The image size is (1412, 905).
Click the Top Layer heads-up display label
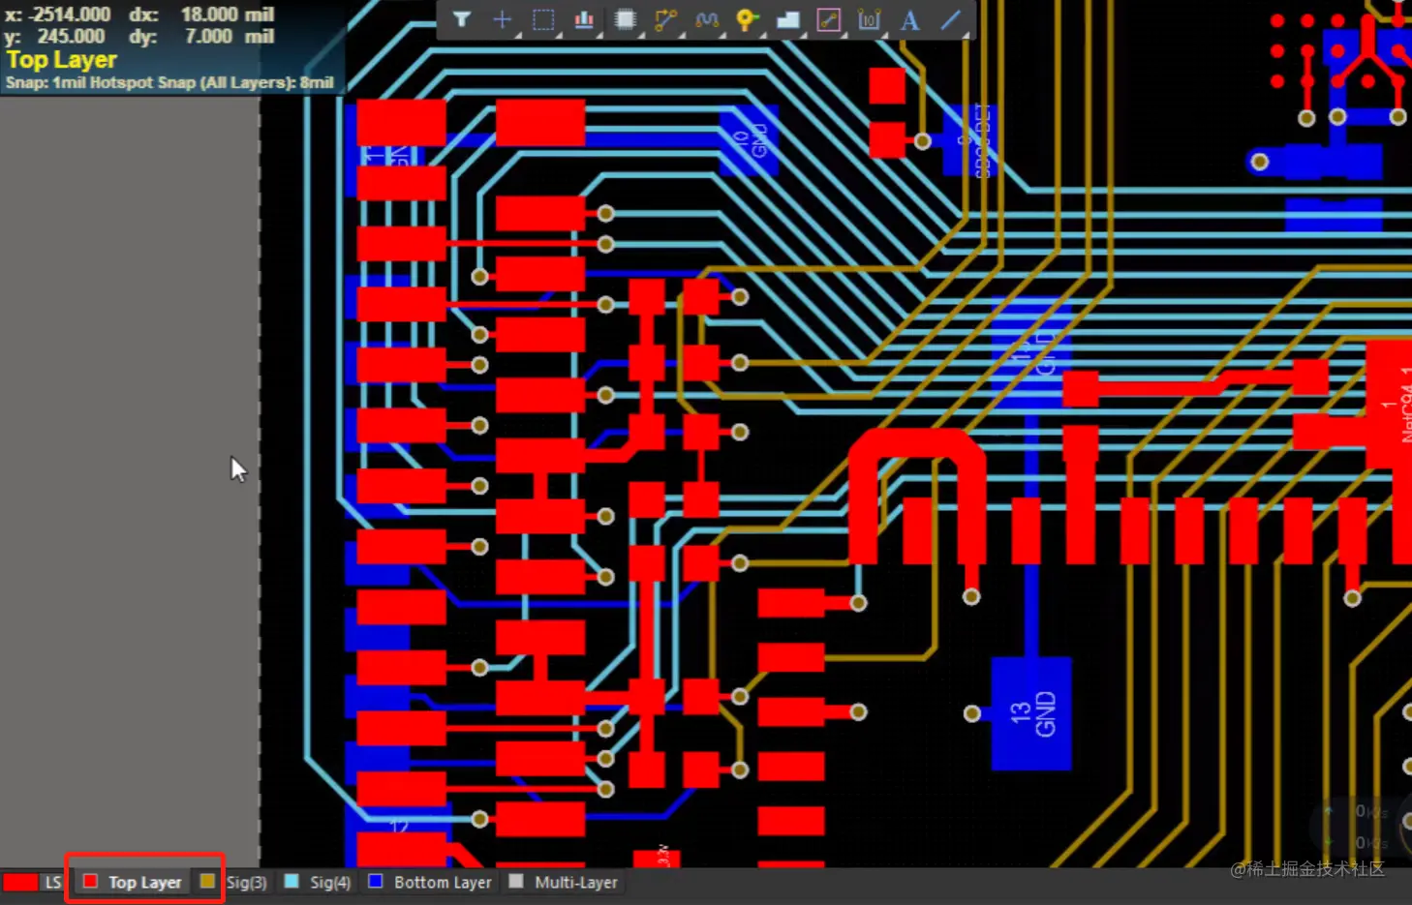62,60
